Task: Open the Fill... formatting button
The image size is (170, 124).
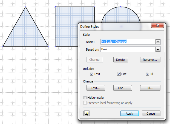Action: point(150,88)
